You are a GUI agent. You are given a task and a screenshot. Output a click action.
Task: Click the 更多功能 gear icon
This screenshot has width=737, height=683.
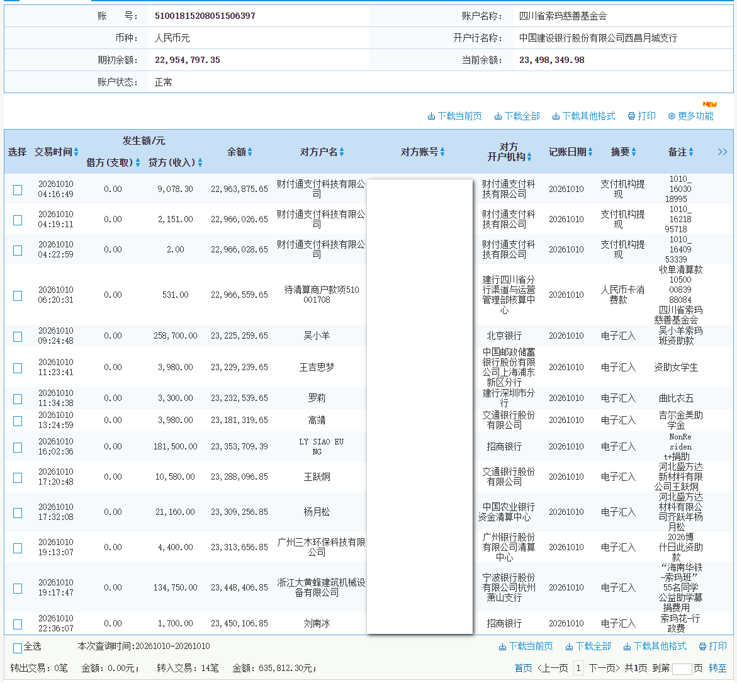click(x=672, y=116)
